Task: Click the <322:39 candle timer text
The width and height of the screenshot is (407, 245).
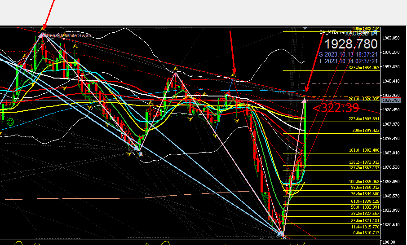Action: point(336,108)
